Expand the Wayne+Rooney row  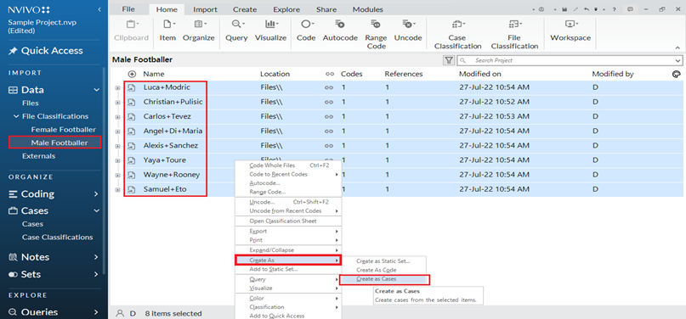(x=117, y=175)
